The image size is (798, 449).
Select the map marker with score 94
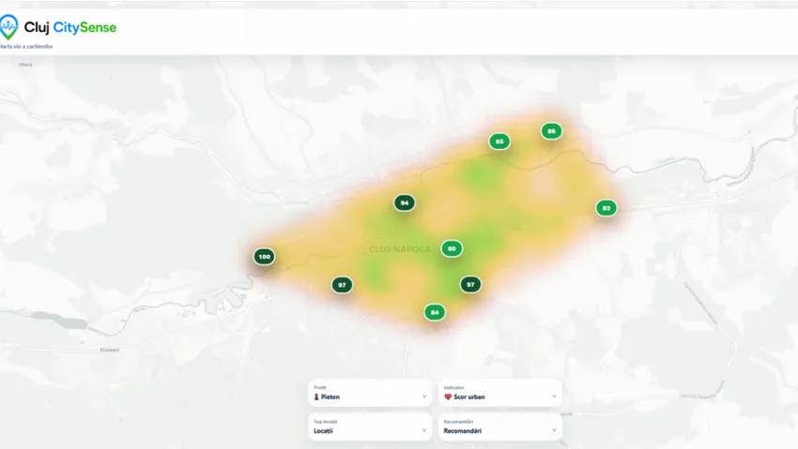[x=405, y=202]
